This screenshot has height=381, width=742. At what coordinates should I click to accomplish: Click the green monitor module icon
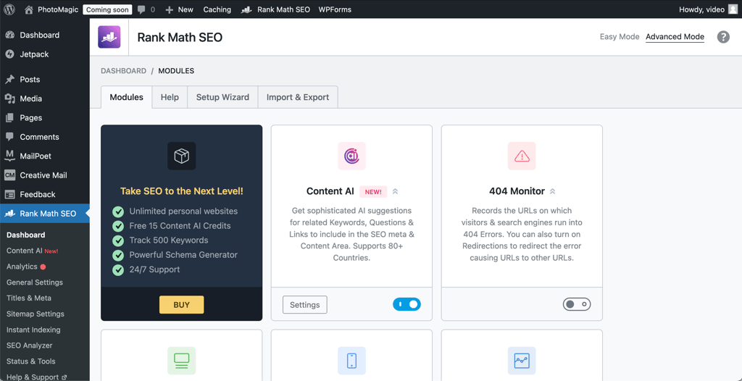182,361
